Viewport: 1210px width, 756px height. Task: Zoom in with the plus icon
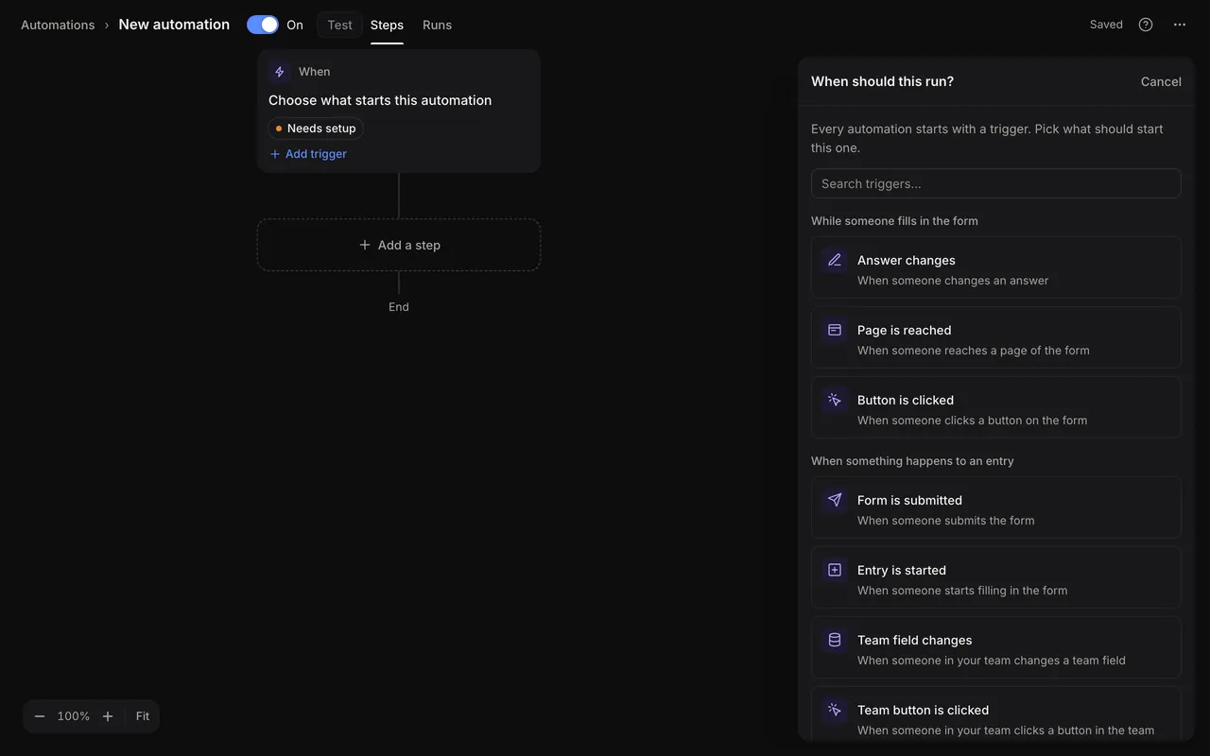pyautogui.click(x=108, y=716)
